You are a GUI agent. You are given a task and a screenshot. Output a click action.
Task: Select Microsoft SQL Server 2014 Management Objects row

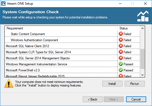72,58
